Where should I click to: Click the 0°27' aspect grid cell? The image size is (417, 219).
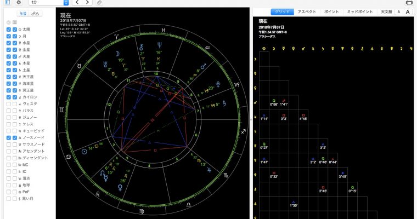264,146
